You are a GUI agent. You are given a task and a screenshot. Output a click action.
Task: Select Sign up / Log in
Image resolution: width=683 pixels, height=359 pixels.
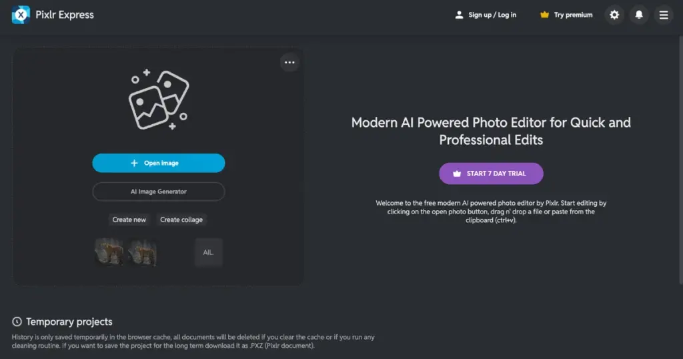click(x=486, y=15)
